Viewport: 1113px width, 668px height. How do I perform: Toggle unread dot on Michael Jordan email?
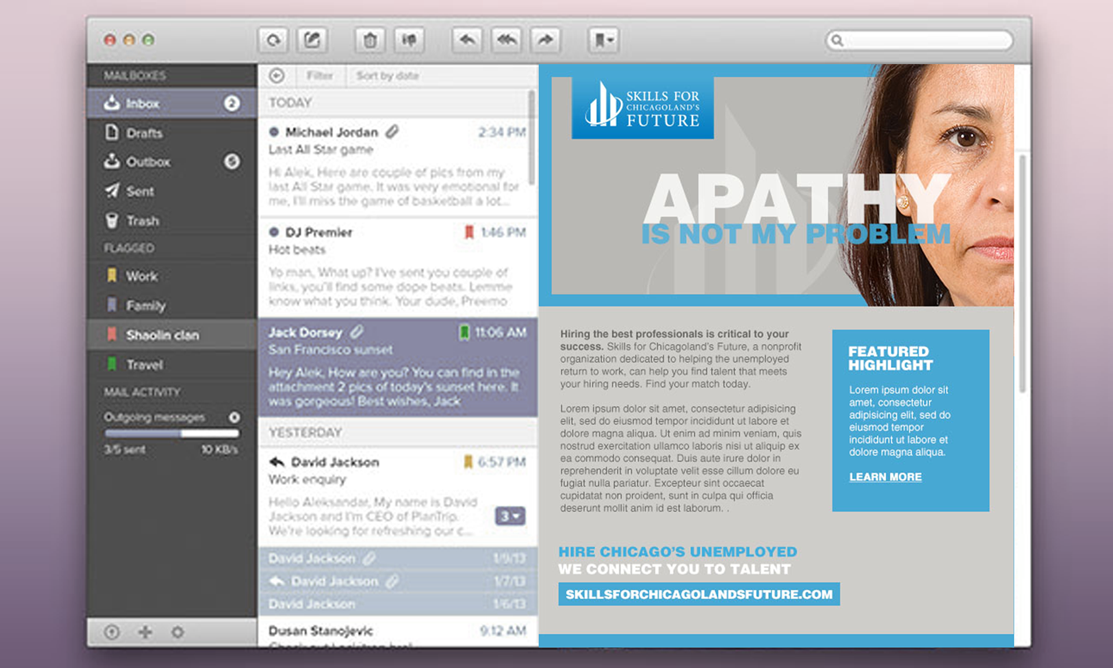point(274,132)
